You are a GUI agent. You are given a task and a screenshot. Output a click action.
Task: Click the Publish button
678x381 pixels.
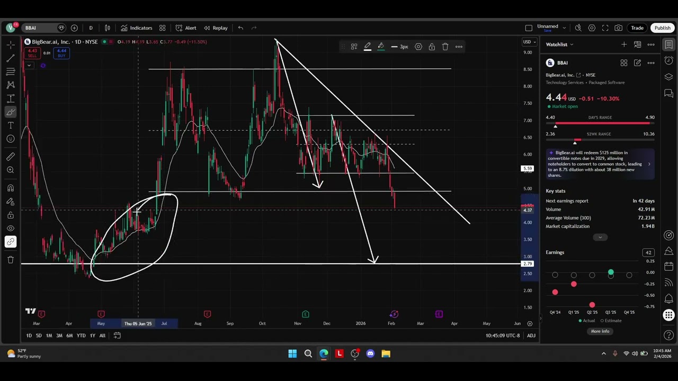[663, 28]
